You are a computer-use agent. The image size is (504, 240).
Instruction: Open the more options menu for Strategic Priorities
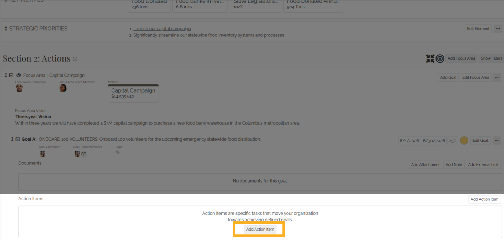pos(498,29)
